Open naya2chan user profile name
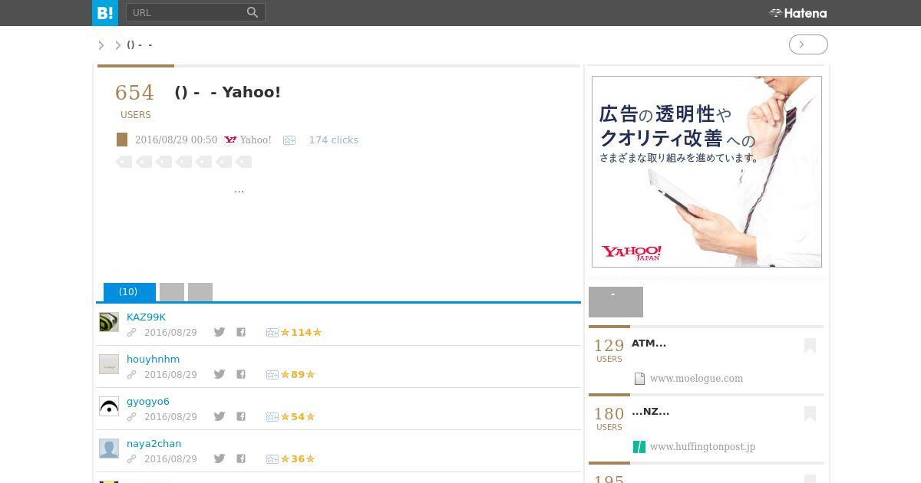 [153, 443]
